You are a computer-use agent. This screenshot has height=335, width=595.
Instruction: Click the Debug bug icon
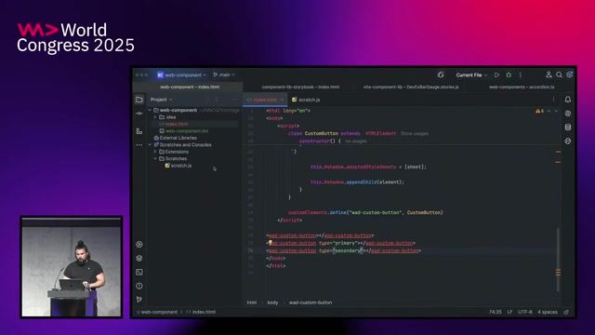(x=509, y=74)
